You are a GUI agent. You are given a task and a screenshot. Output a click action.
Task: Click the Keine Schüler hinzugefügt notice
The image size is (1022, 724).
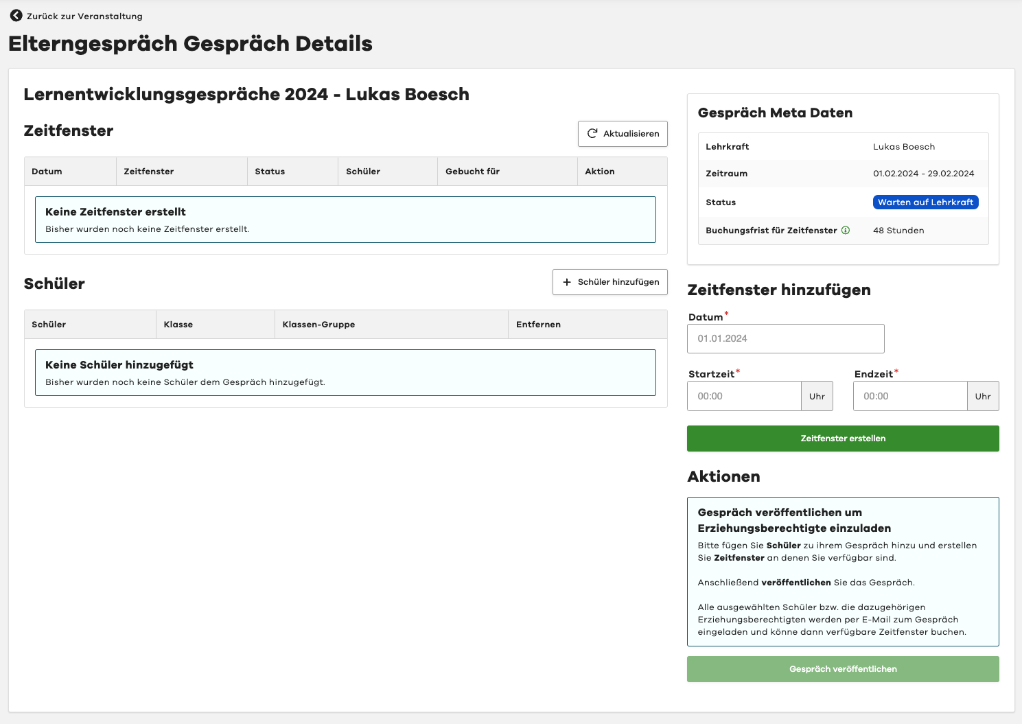point(345,373)
